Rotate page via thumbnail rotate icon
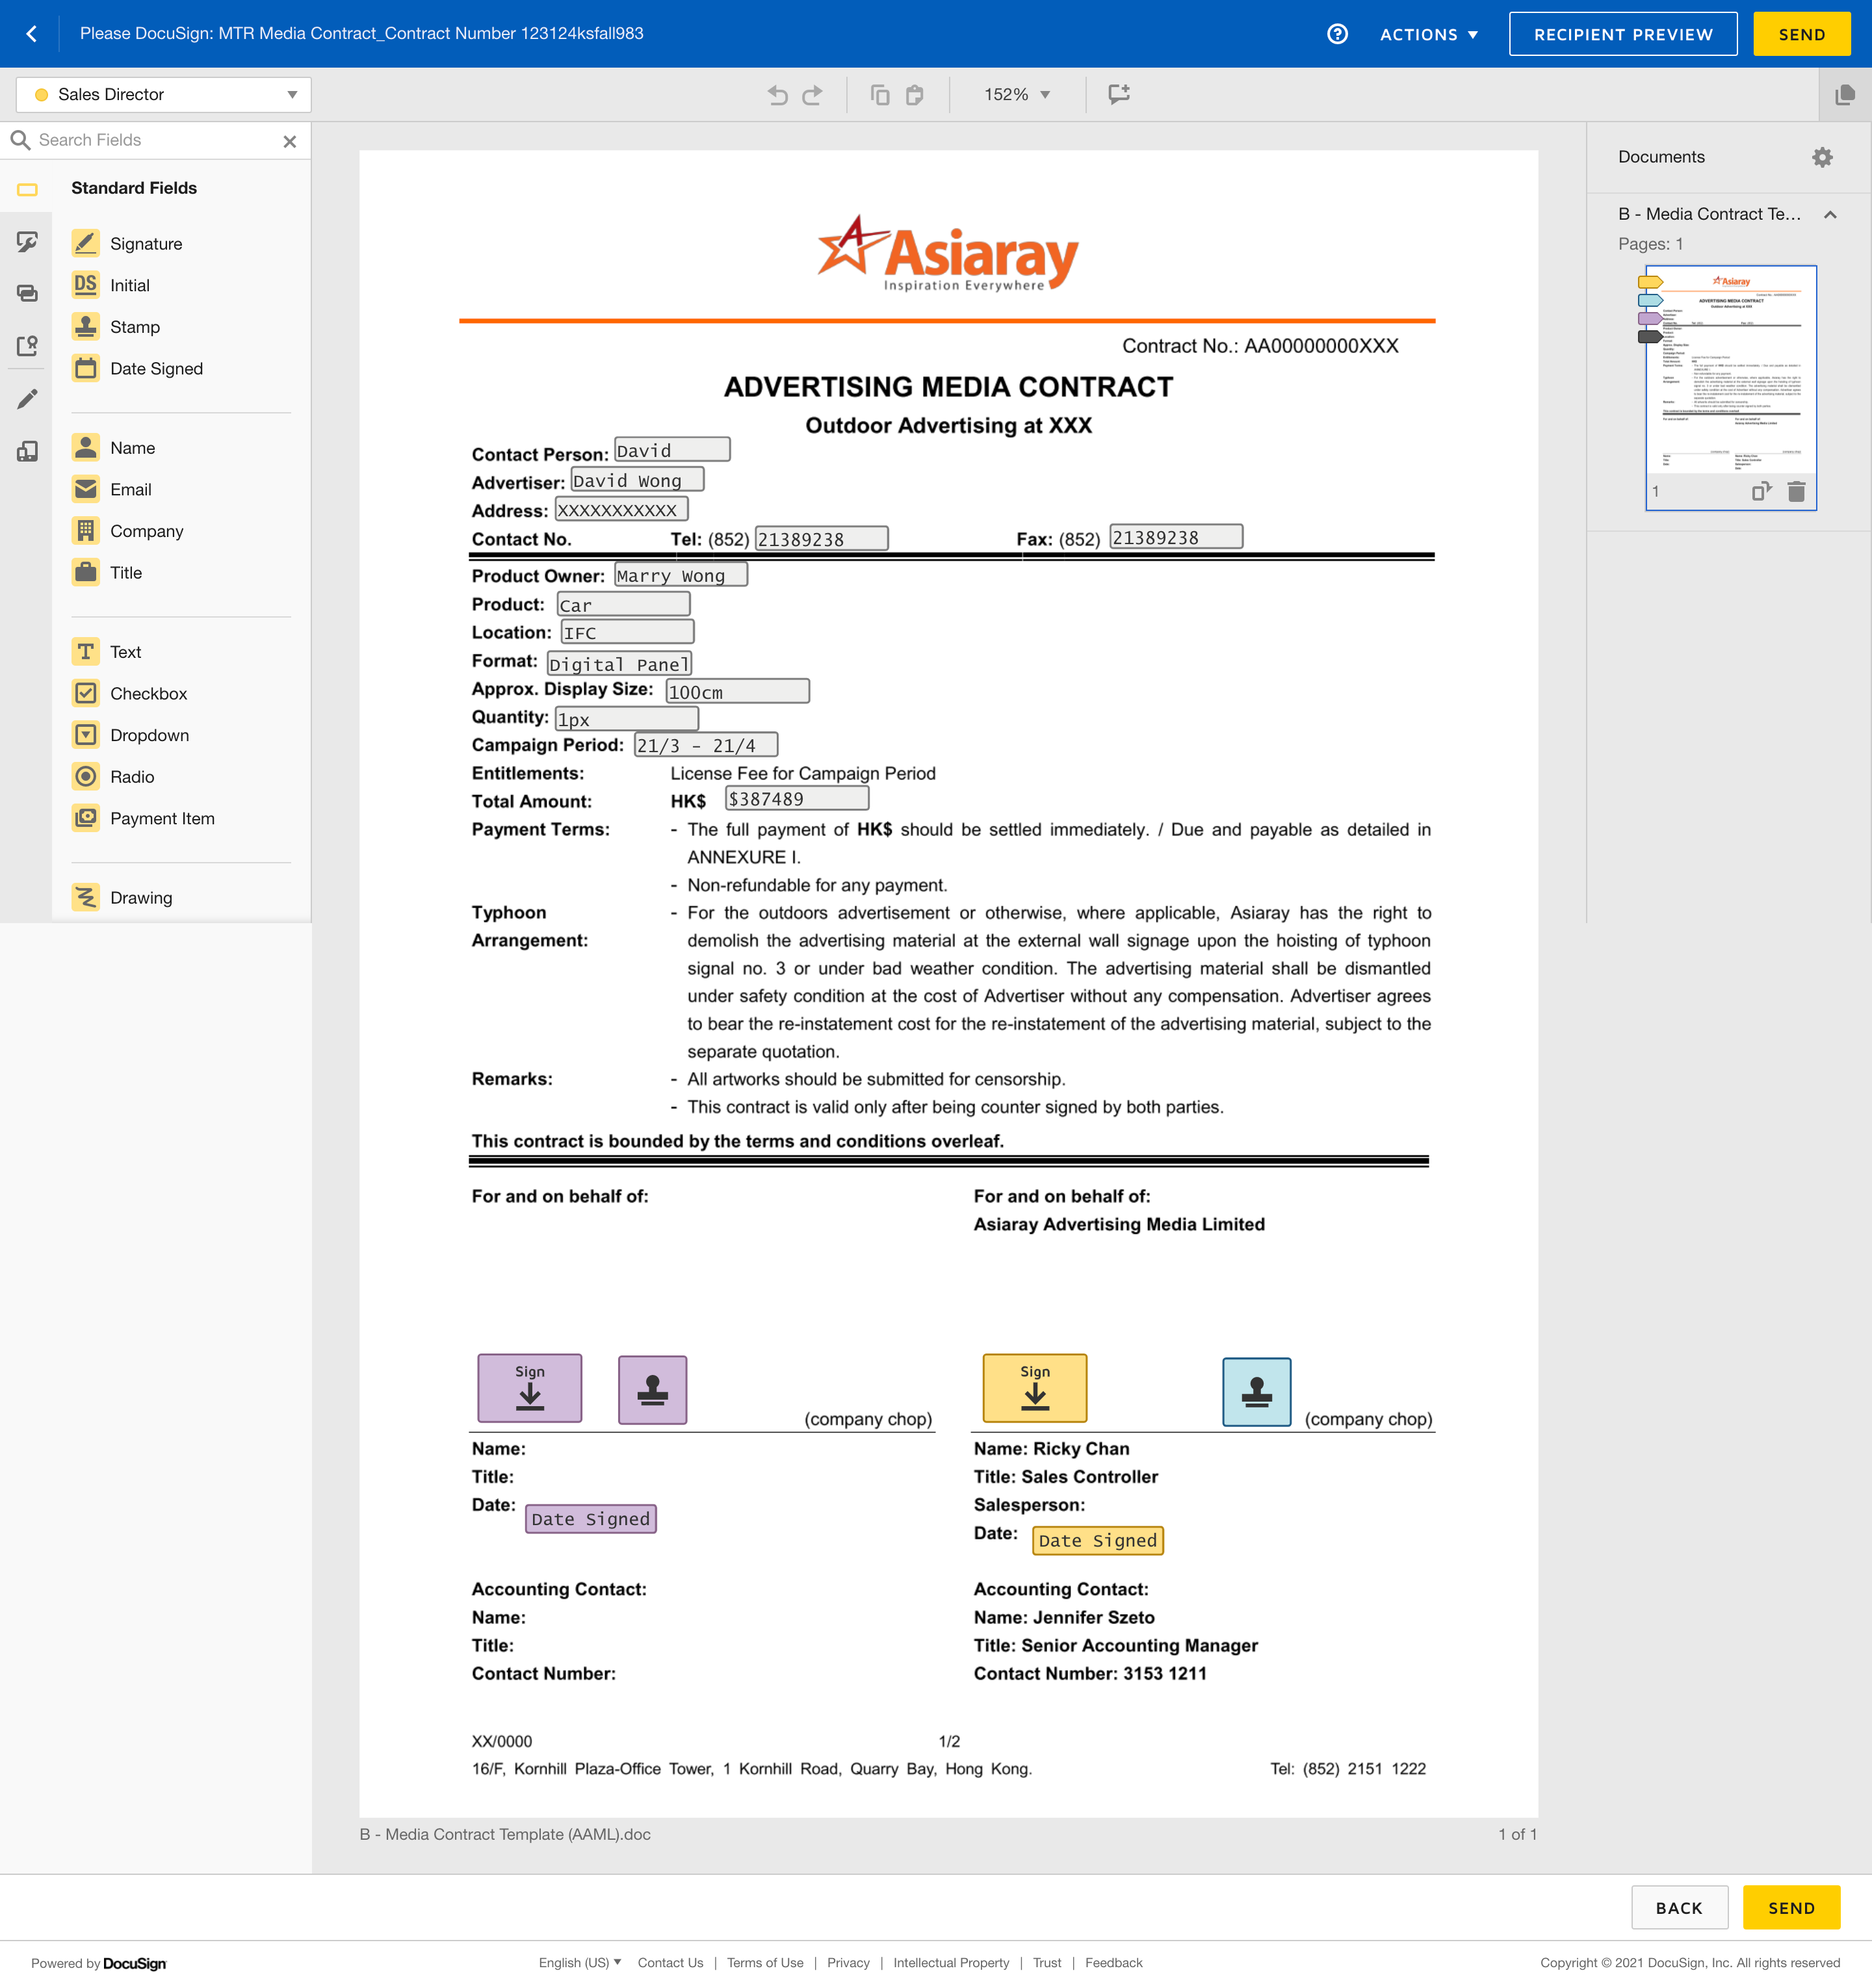Screen dimensions: 1872x1988 pyautogui.click(x=1762, y=491)
